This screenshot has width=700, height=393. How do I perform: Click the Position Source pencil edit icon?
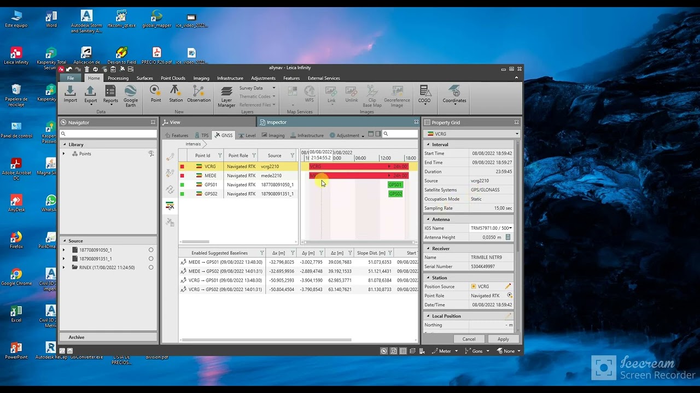tap(508, 287)
